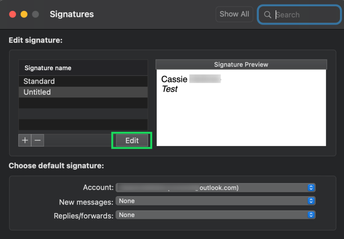
Task: Open the Account dropdown
Action: [x=215, y=188]
